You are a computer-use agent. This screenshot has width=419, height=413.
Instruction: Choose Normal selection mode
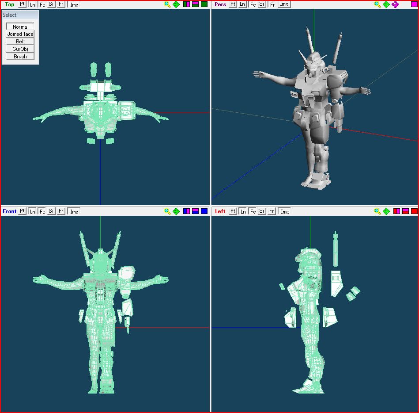tap(20, 27)
